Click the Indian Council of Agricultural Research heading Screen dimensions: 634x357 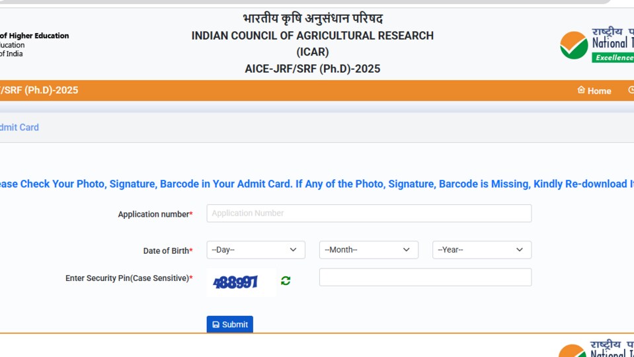point(312,36)
